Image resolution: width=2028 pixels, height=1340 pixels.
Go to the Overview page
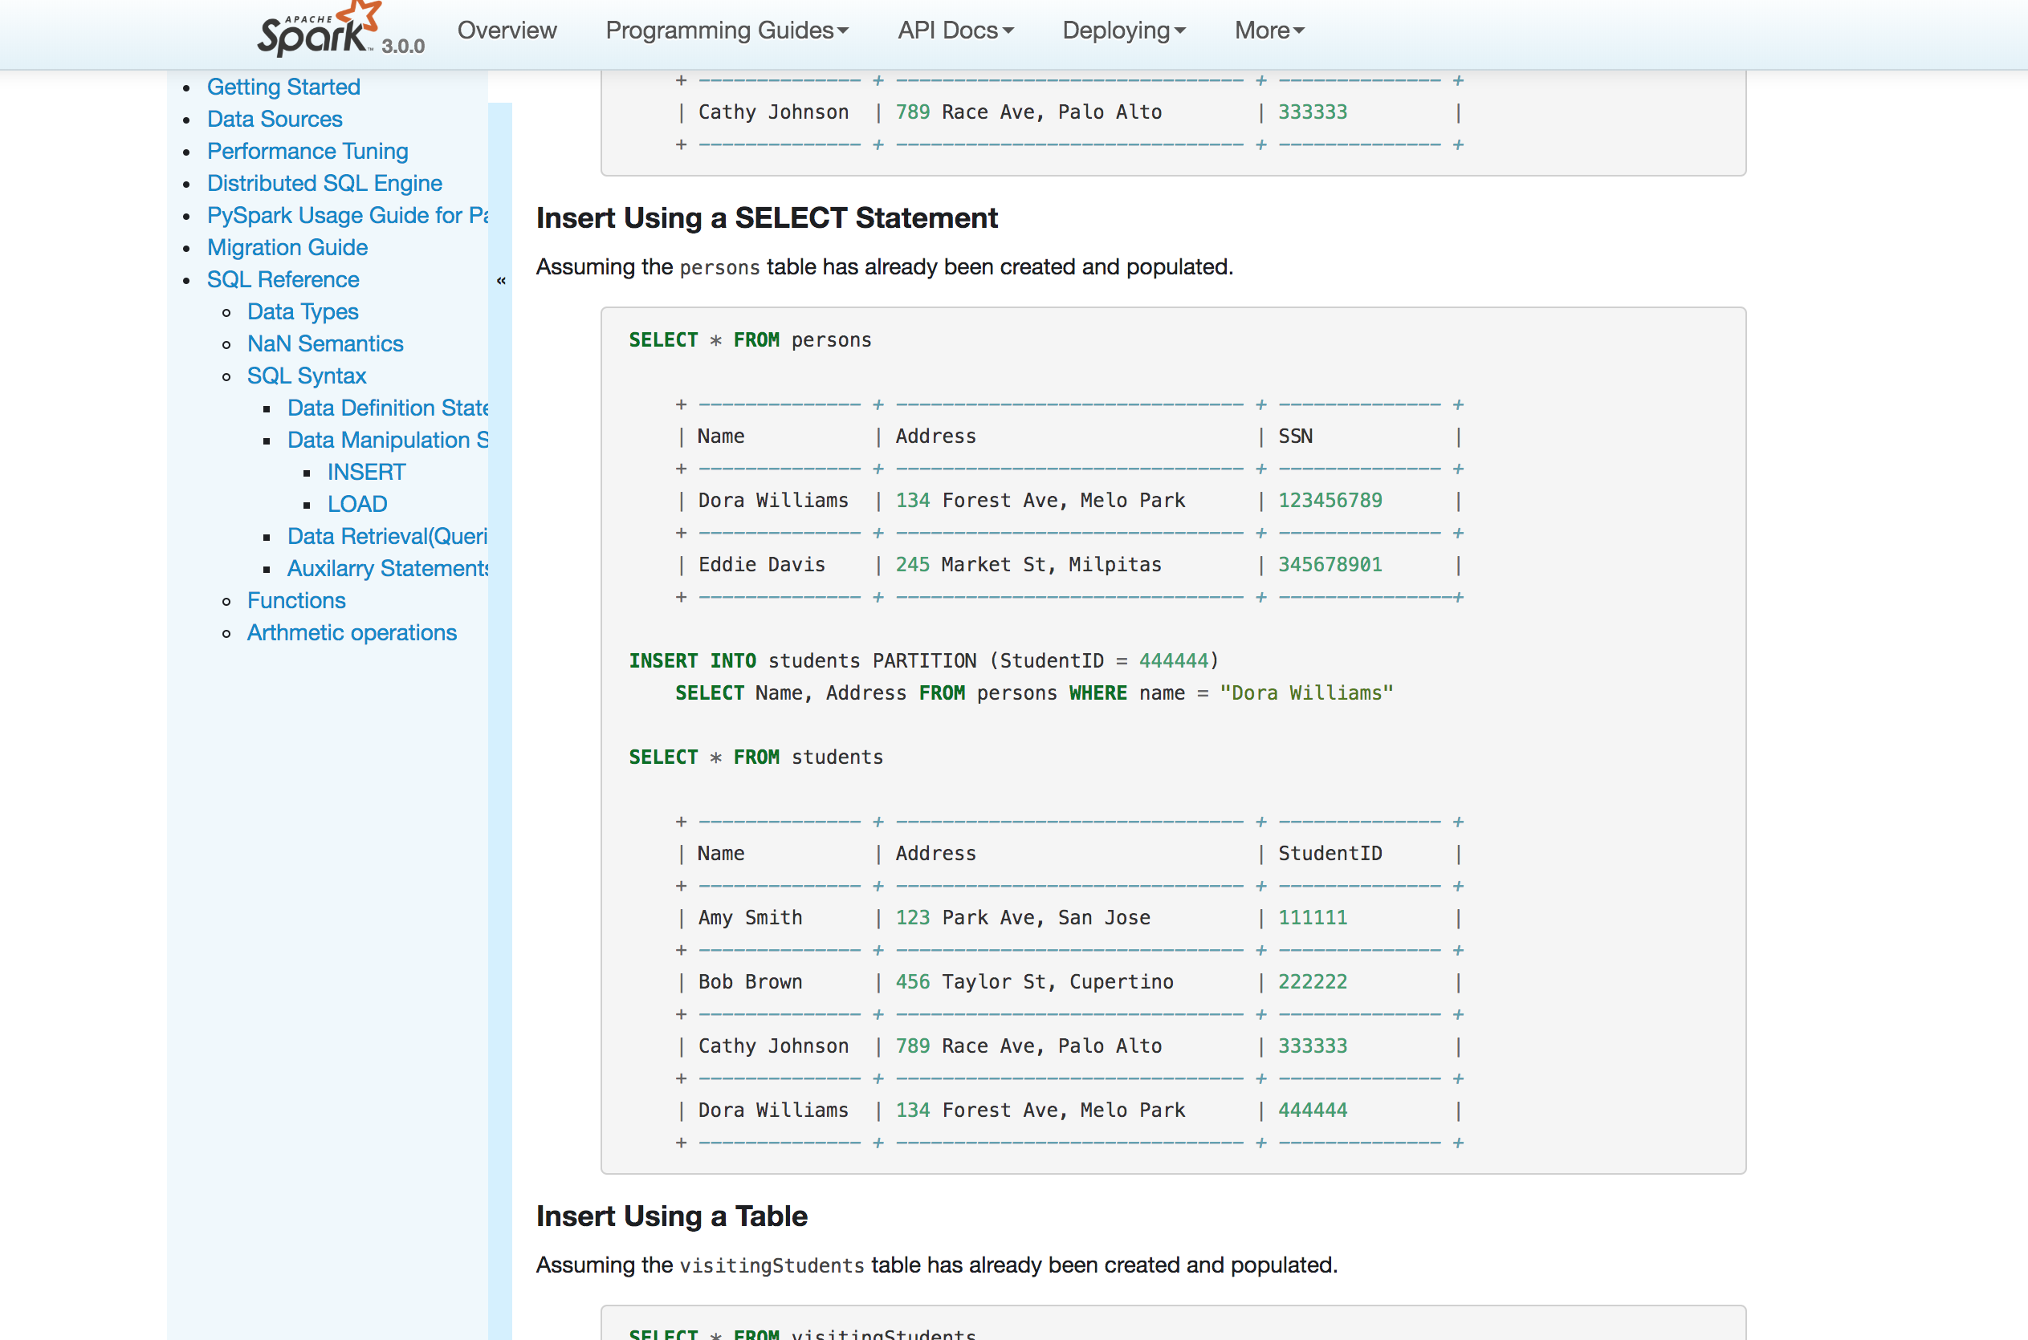point(506,30)
